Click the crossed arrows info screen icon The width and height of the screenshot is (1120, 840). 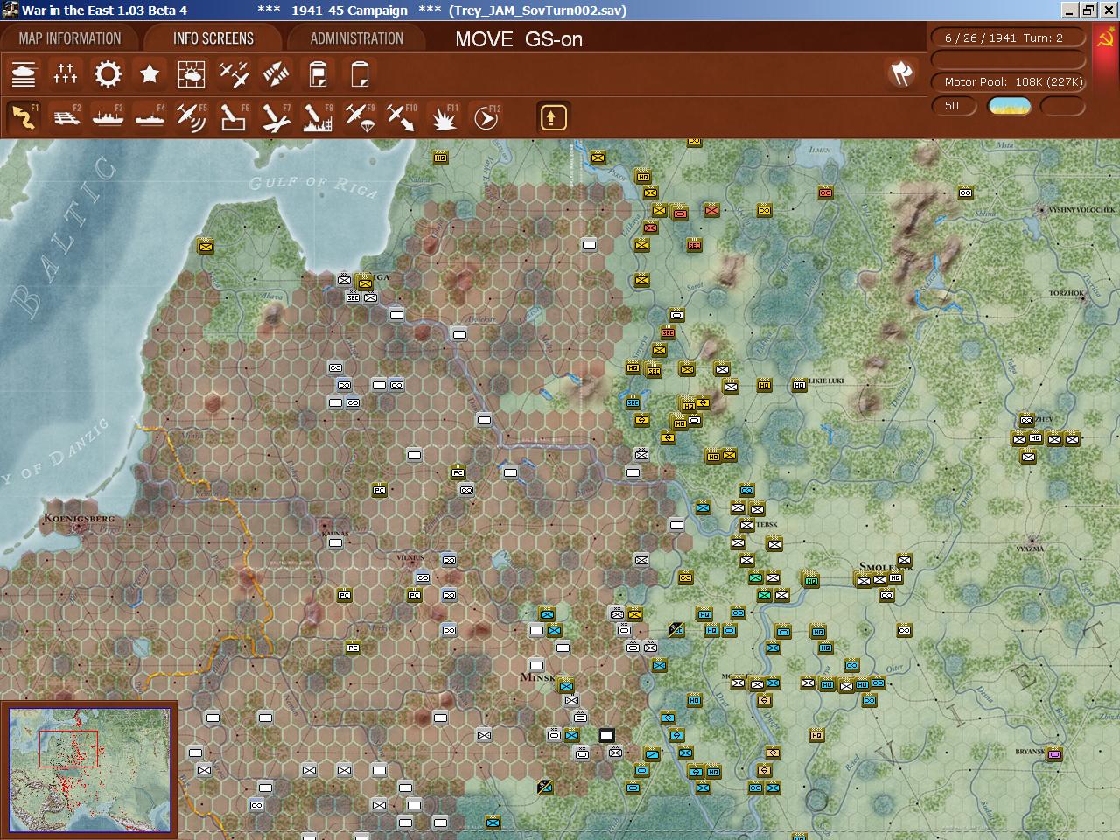276,74
